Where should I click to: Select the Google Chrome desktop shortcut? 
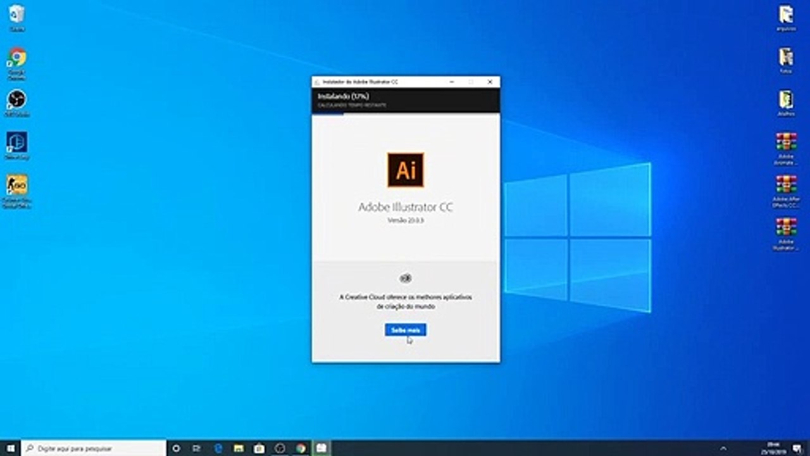pos(17,63)
